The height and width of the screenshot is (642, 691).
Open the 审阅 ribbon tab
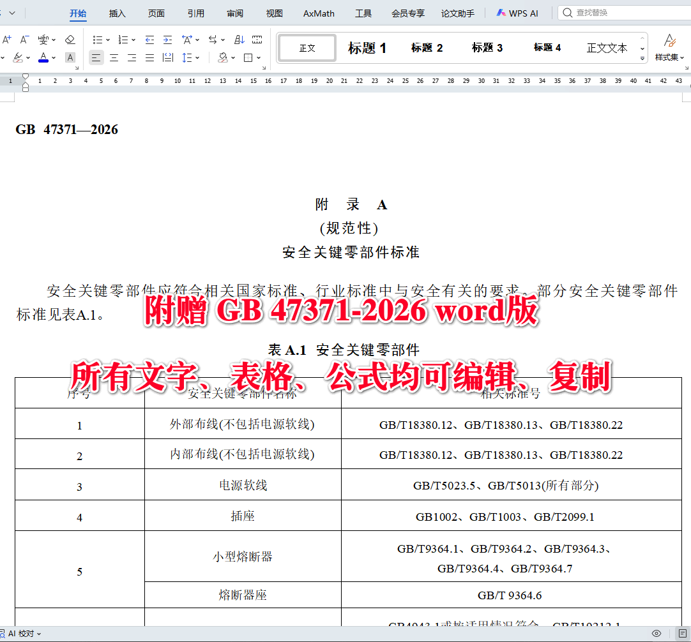click(x=235, y=13)
